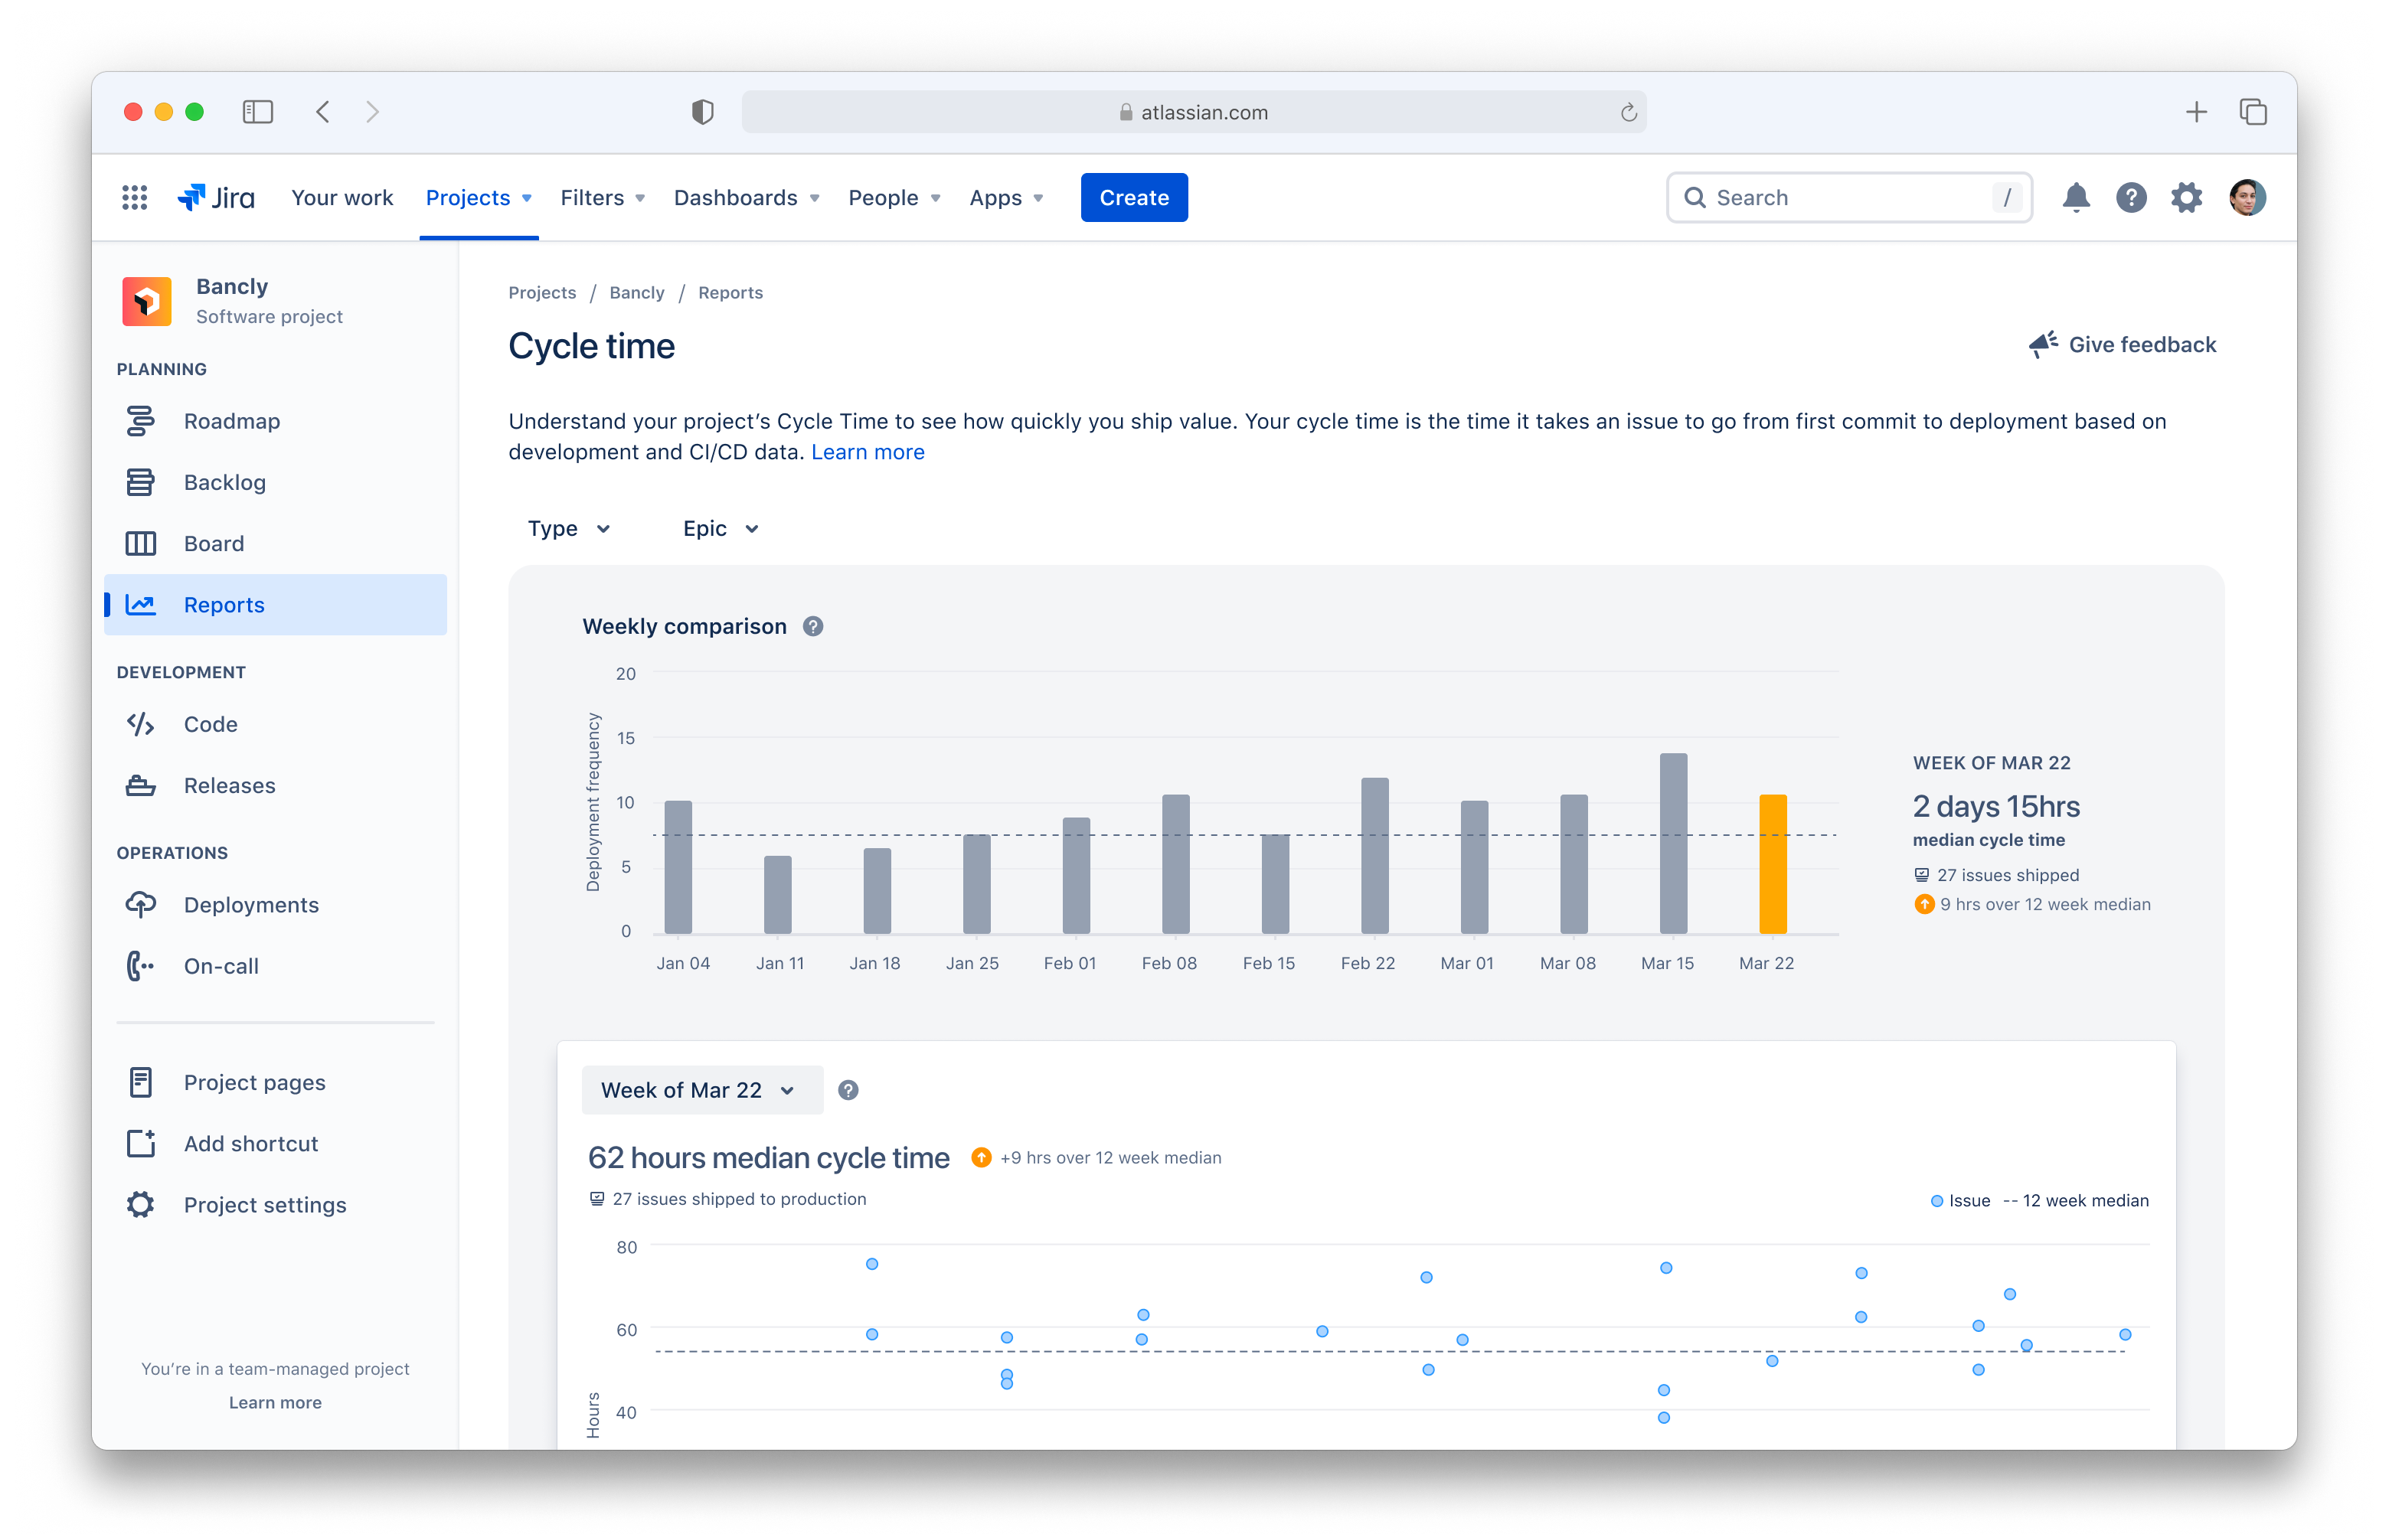Open the Filters menu
The height and width of the screenshot is (1534, 2389).
[603, 197]
